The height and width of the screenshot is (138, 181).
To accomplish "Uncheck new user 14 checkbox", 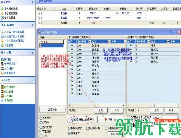I will point(131,62).
